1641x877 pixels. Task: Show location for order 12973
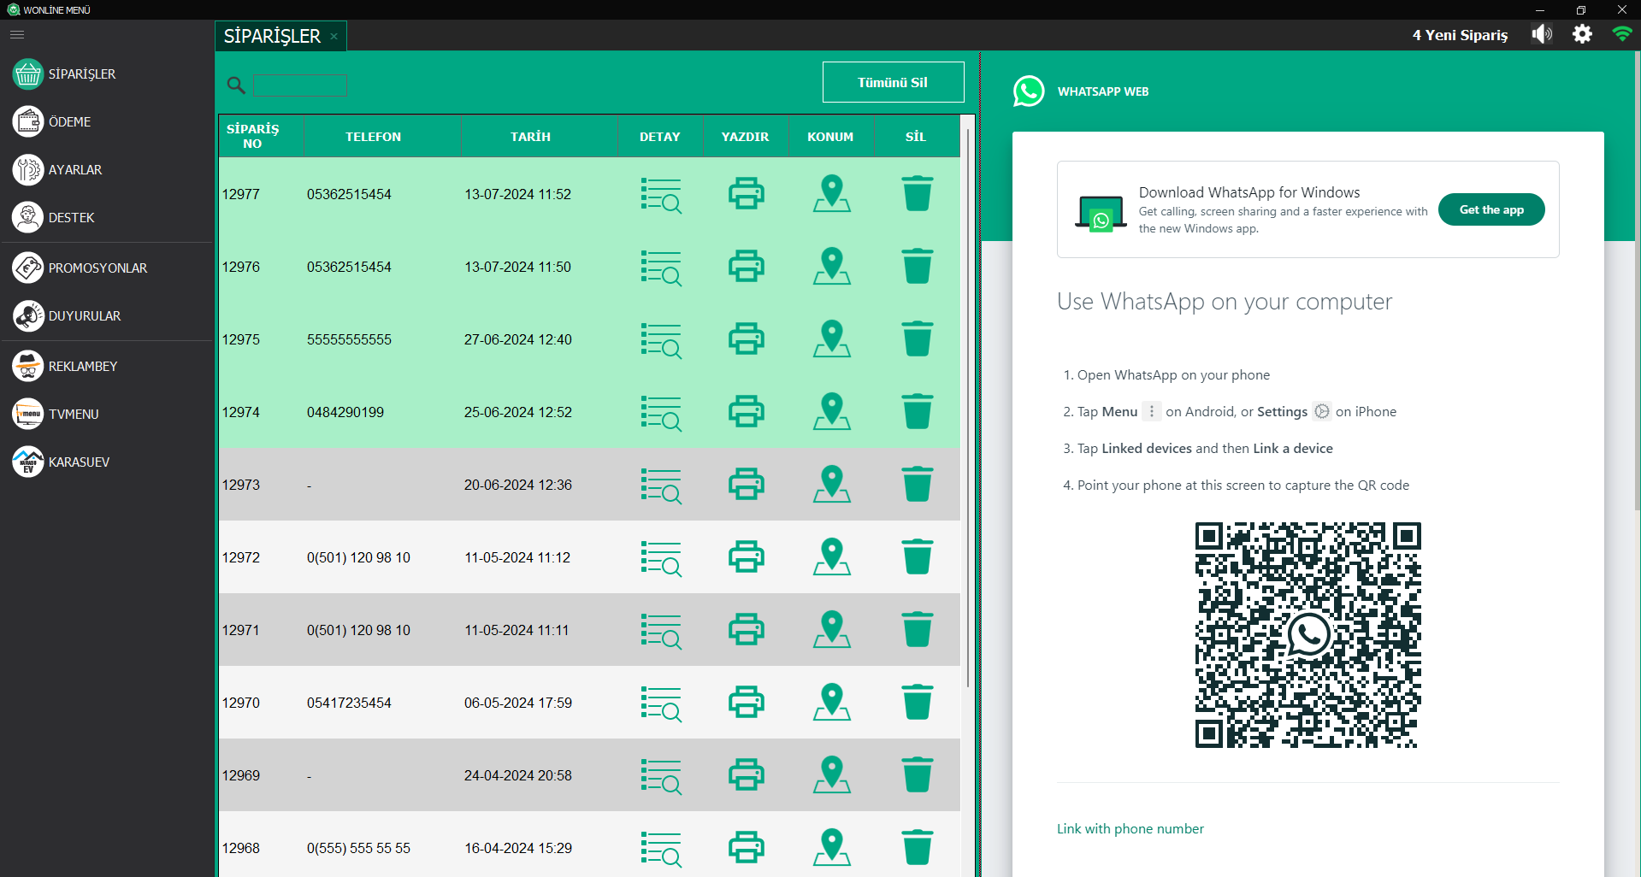(x=831, y=485)
